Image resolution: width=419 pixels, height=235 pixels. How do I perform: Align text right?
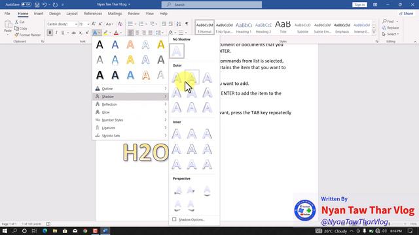coord(144,33)
